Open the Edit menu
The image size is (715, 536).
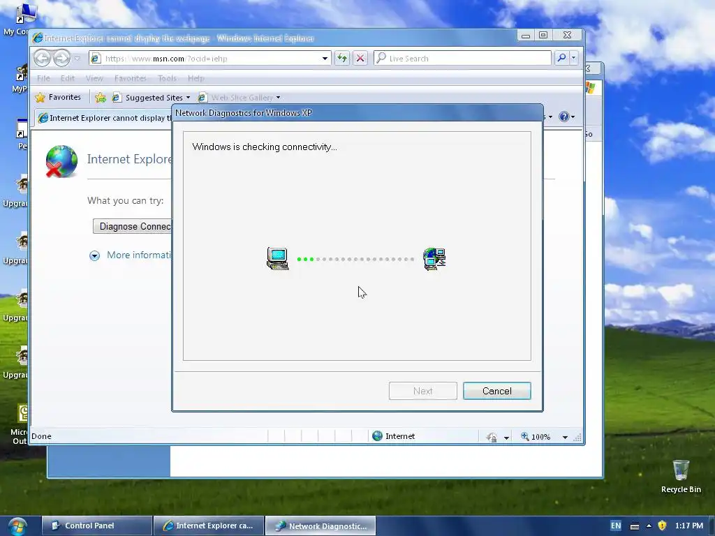68,78
